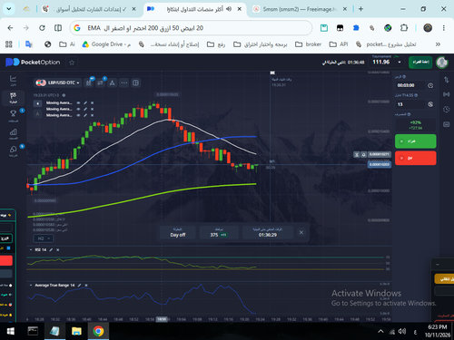Switch to Freeimage Smsm browser tab
The image size is (454, 340).
click(300, 9)
